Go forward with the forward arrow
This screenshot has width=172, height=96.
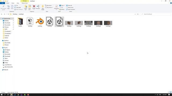point(4,14)
